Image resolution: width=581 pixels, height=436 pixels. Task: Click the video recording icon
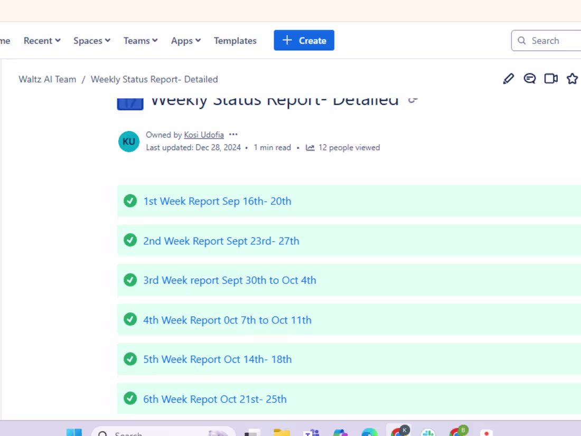(x=551, y=79)
